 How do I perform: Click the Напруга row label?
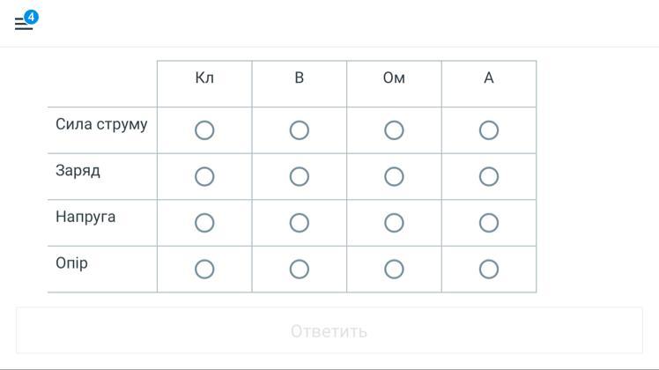point(85,217)
